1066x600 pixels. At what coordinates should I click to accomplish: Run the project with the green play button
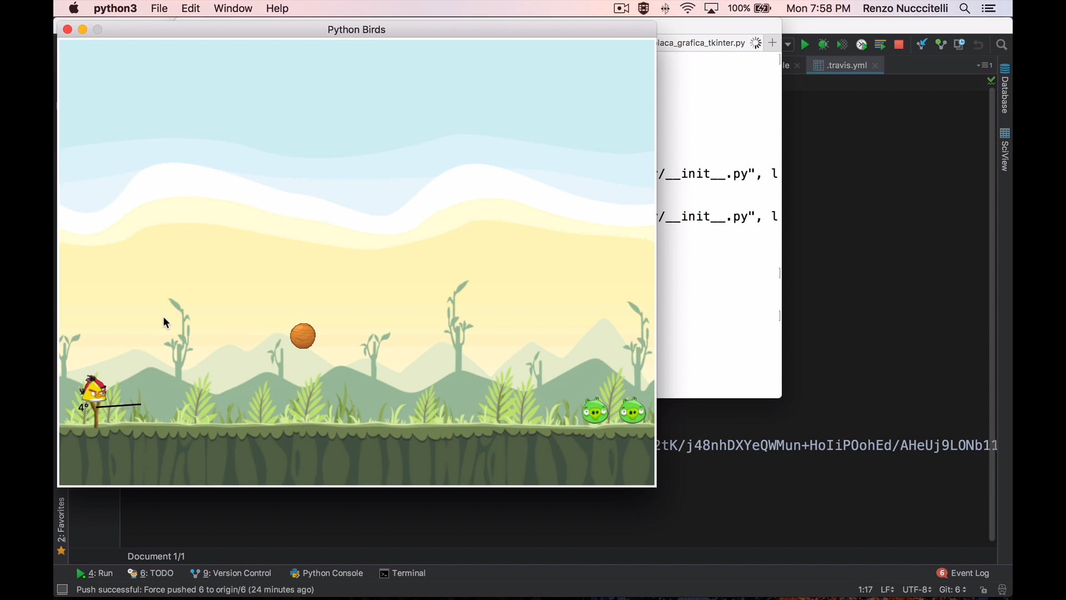click(x=805, y=44)
